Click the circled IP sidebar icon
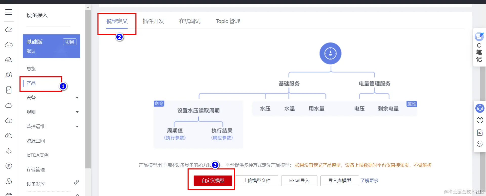Screen dimensions: 486x196 coord(9,166)
